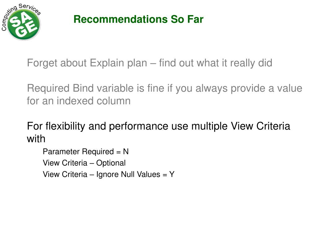Click the 'Parameter Required = N' bullet
The width and height of the screenshot is (317, 237).
[x=86, y=152]
